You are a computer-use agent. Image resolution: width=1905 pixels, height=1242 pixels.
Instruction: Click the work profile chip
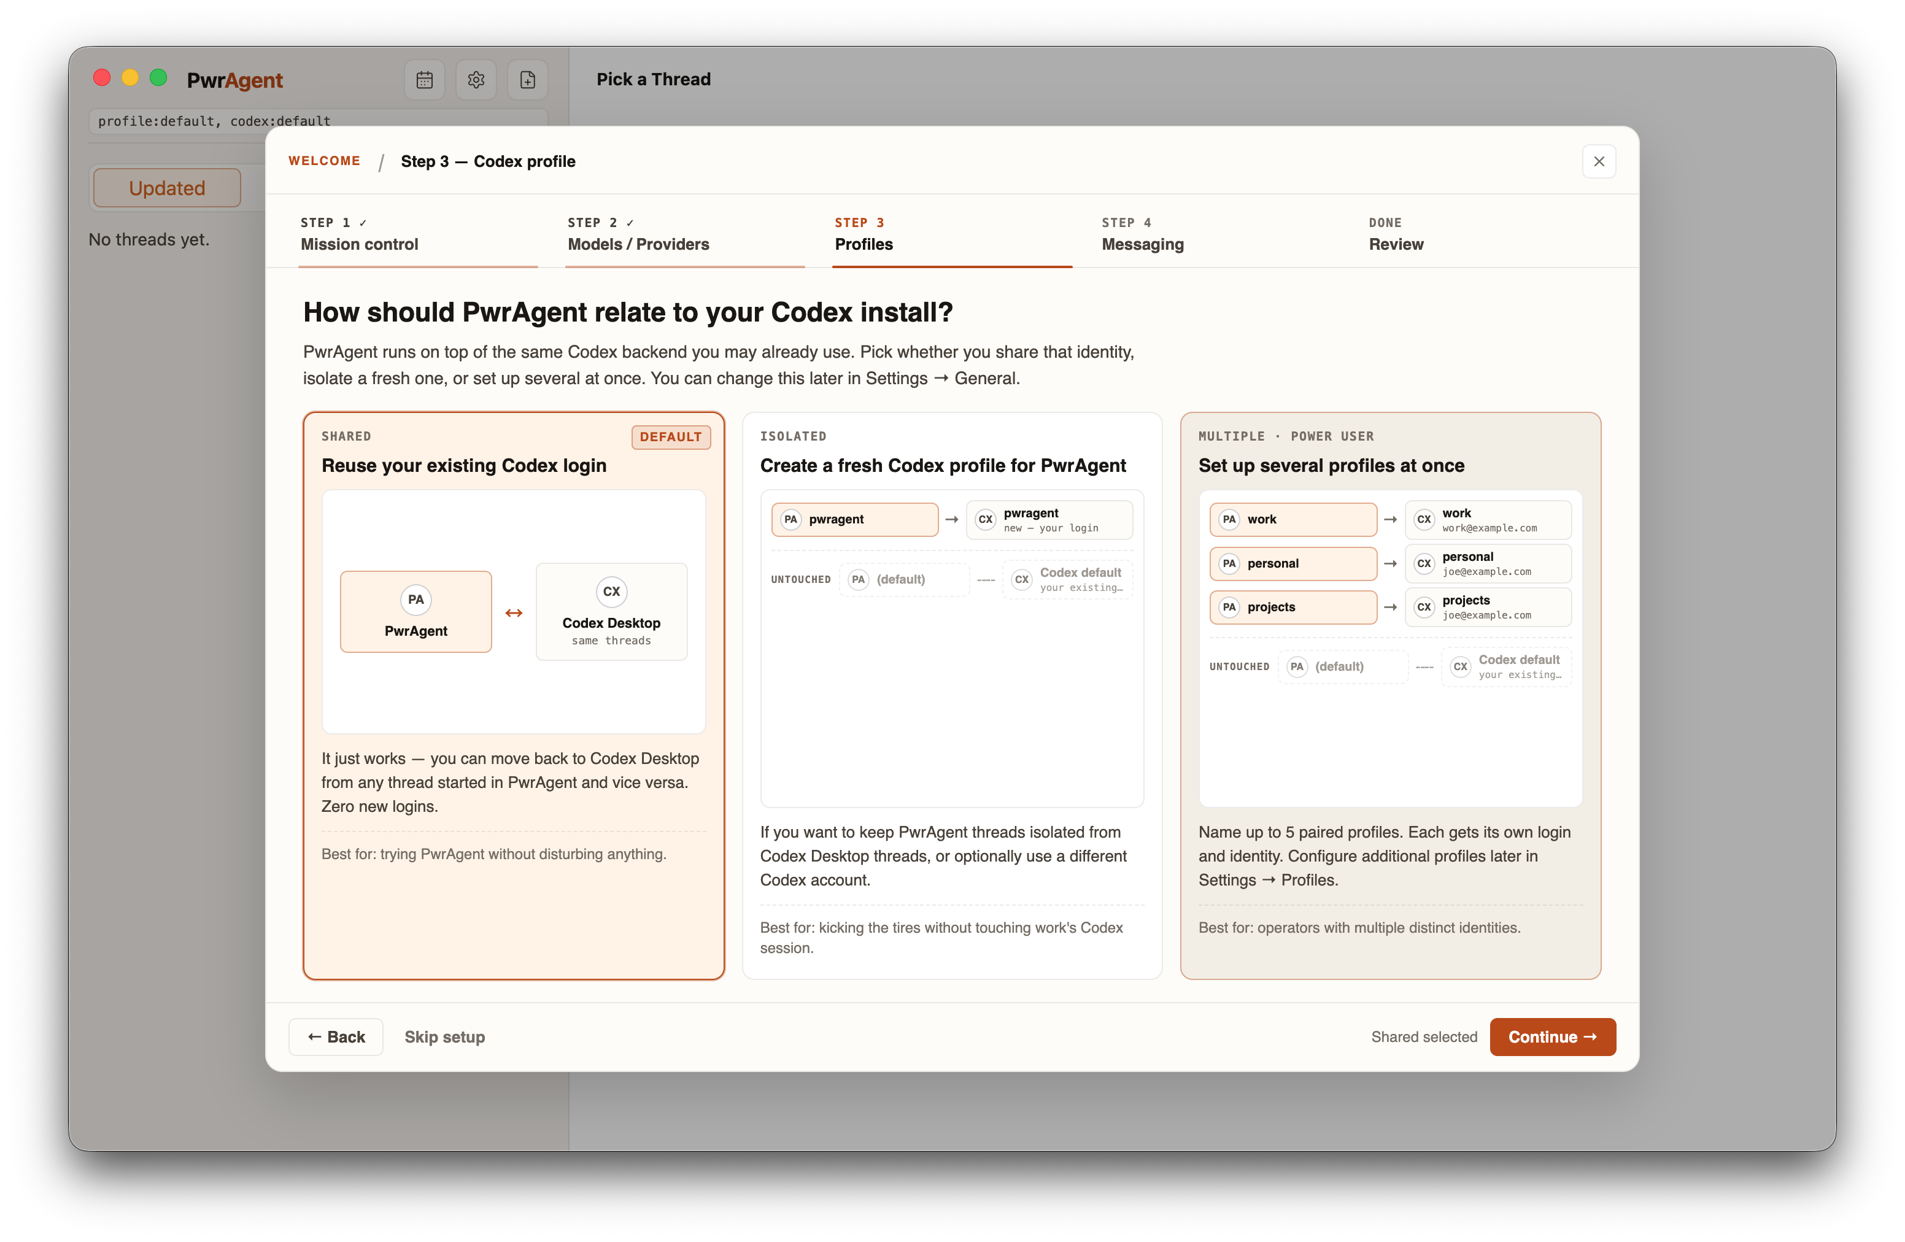tap(1293, 519)
